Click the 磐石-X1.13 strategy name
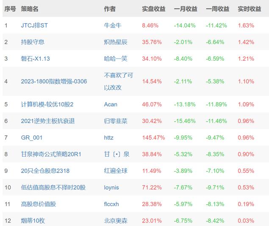Screen dimensions: 269x226 click(35, 59)
